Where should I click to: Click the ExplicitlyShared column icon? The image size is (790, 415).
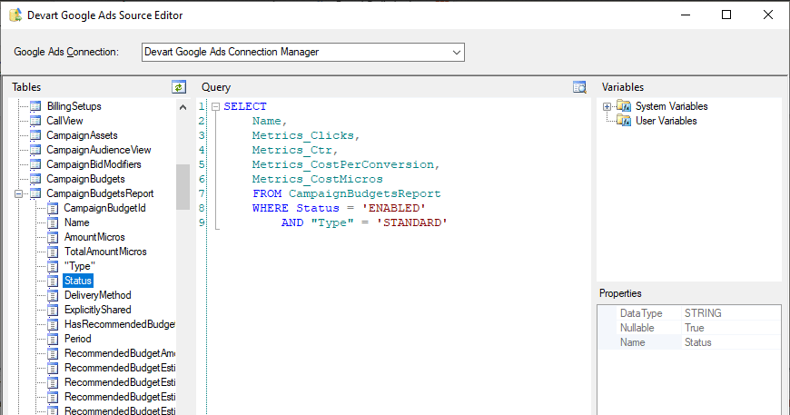coord(53,310)
